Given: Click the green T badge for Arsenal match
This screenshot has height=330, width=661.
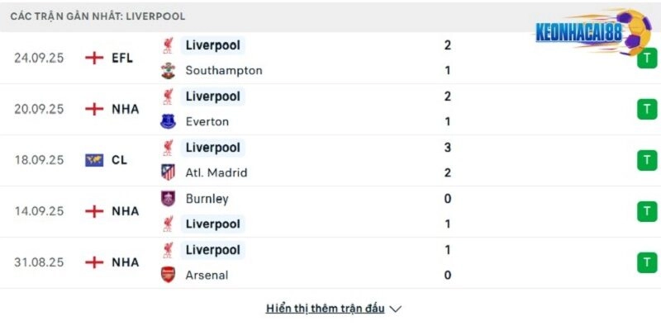Looking at the screenshot, I should [647, 263].
